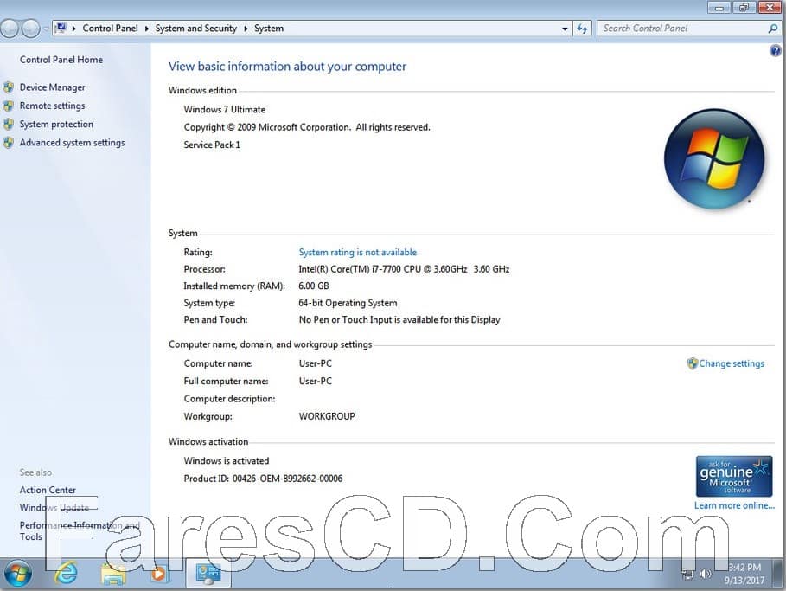Click the 'WORKGROUP' value
Viewport: 786px width, 591px height.
coord(327,416)
